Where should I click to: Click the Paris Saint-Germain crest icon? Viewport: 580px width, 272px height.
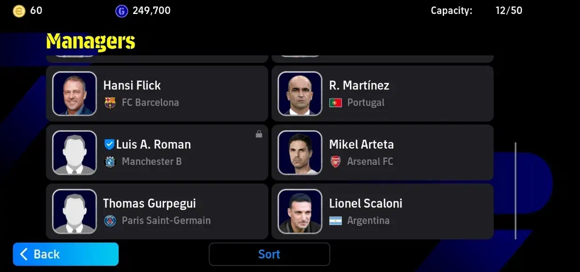(x=110, y=221)
